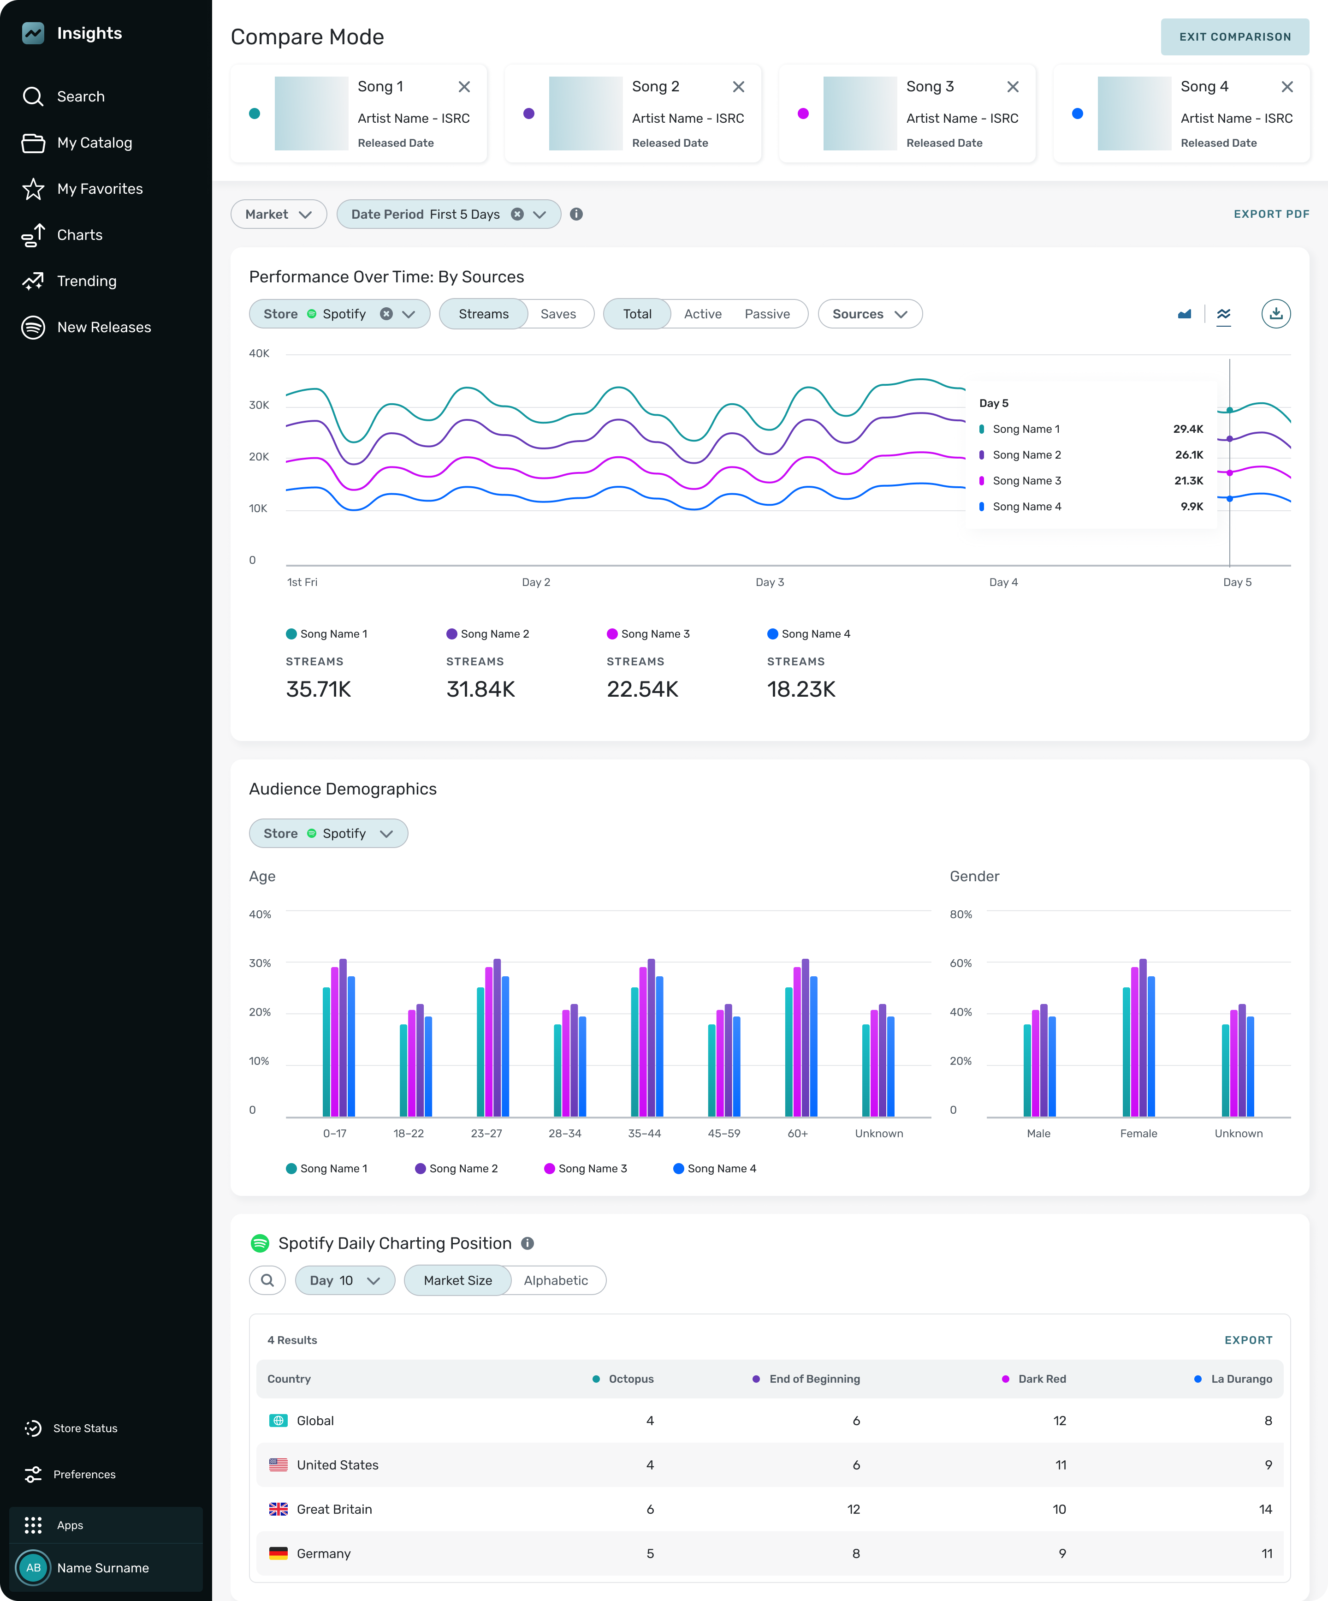Expand the Day 10 dropdown
Screen dimensions: 1328x1601
coord(344,1281)
